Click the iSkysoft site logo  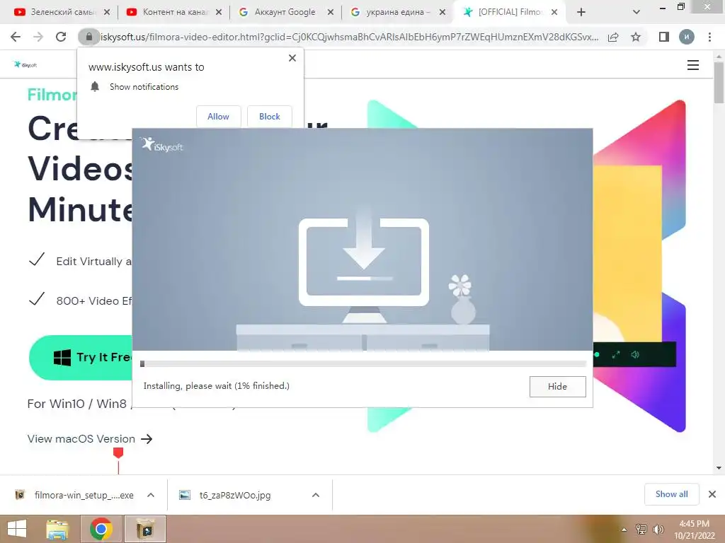click(25, 64)
